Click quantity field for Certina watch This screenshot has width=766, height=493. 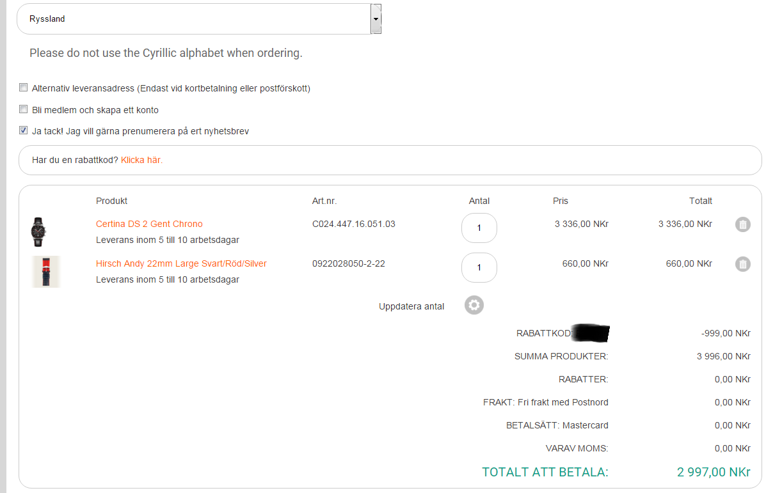click(479, 228)
